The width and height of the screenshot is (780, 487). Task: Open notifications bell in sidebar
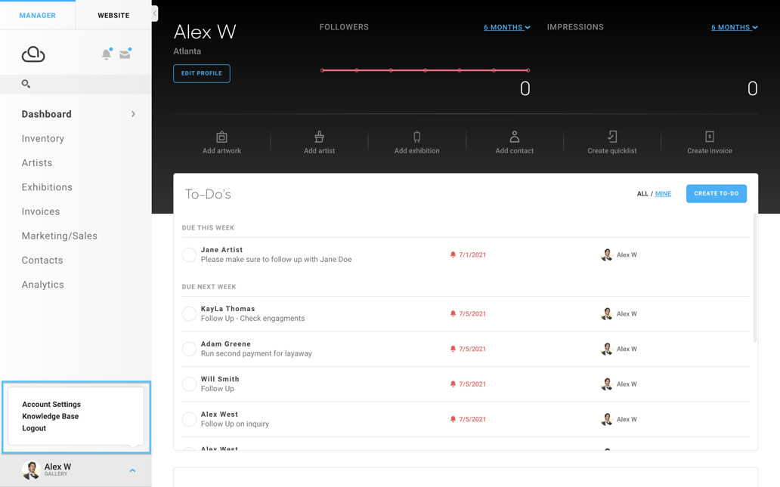(x=107, y=54)
